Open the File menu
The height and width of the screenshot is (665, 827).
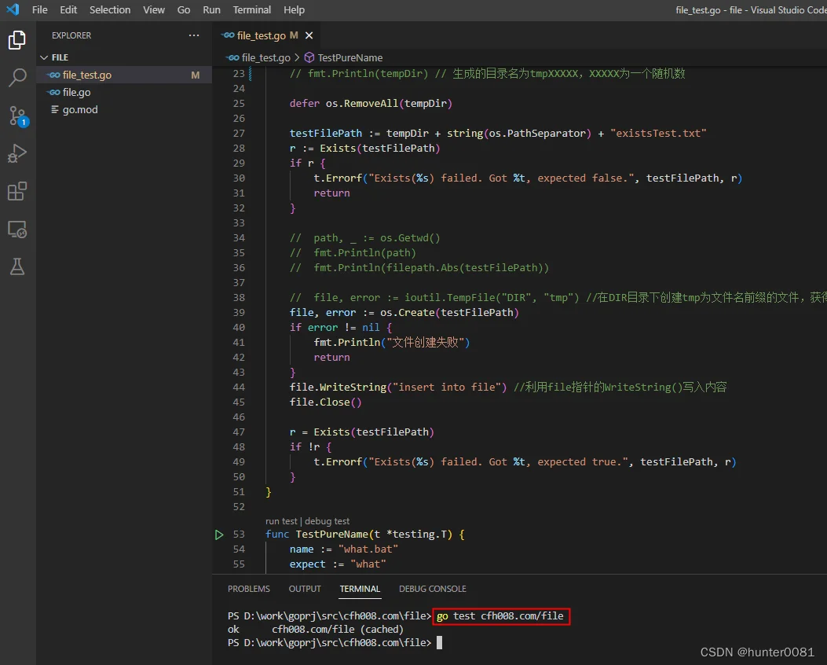[39, 9]
